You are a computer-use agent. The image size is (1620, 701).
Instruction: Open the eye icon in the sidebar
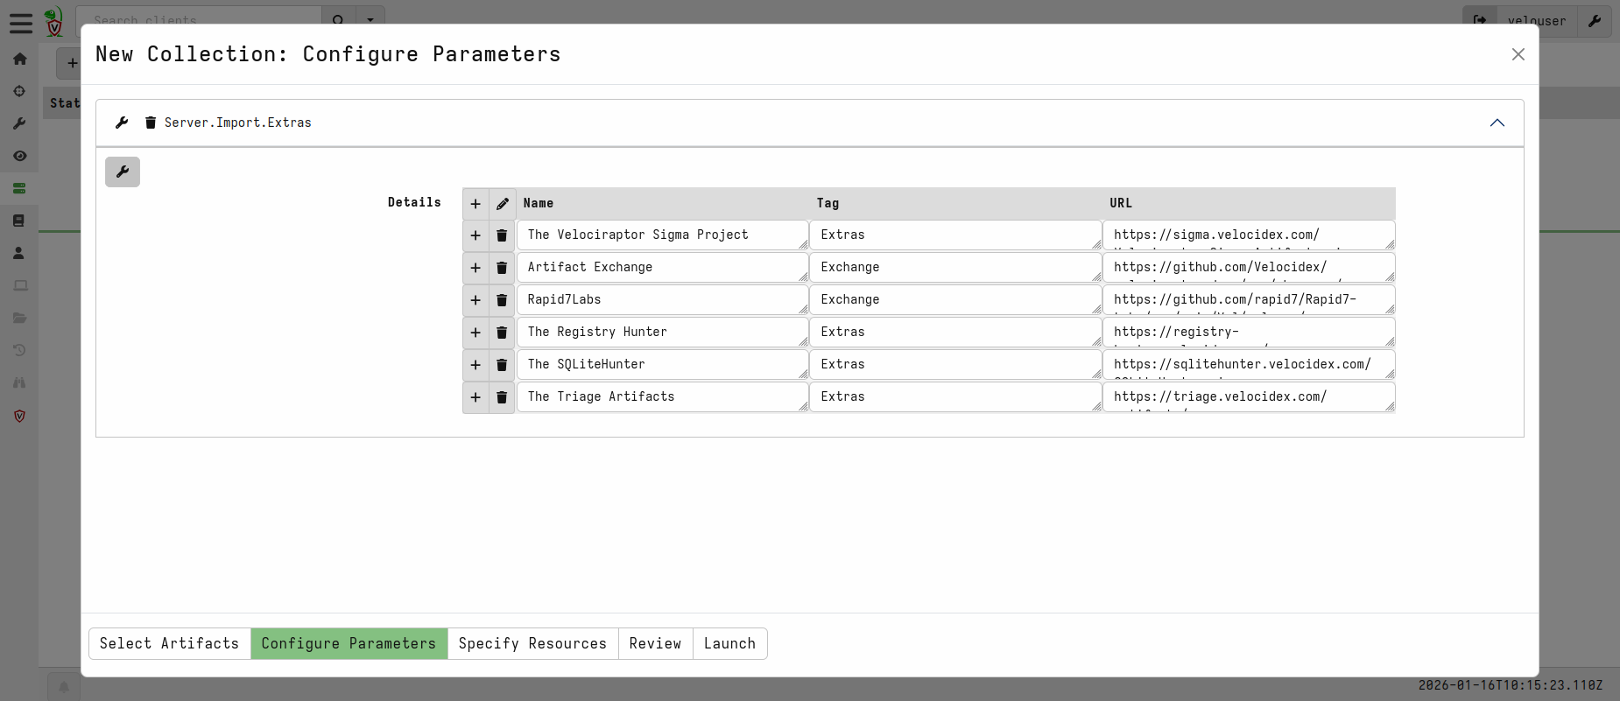pos(19,156)
